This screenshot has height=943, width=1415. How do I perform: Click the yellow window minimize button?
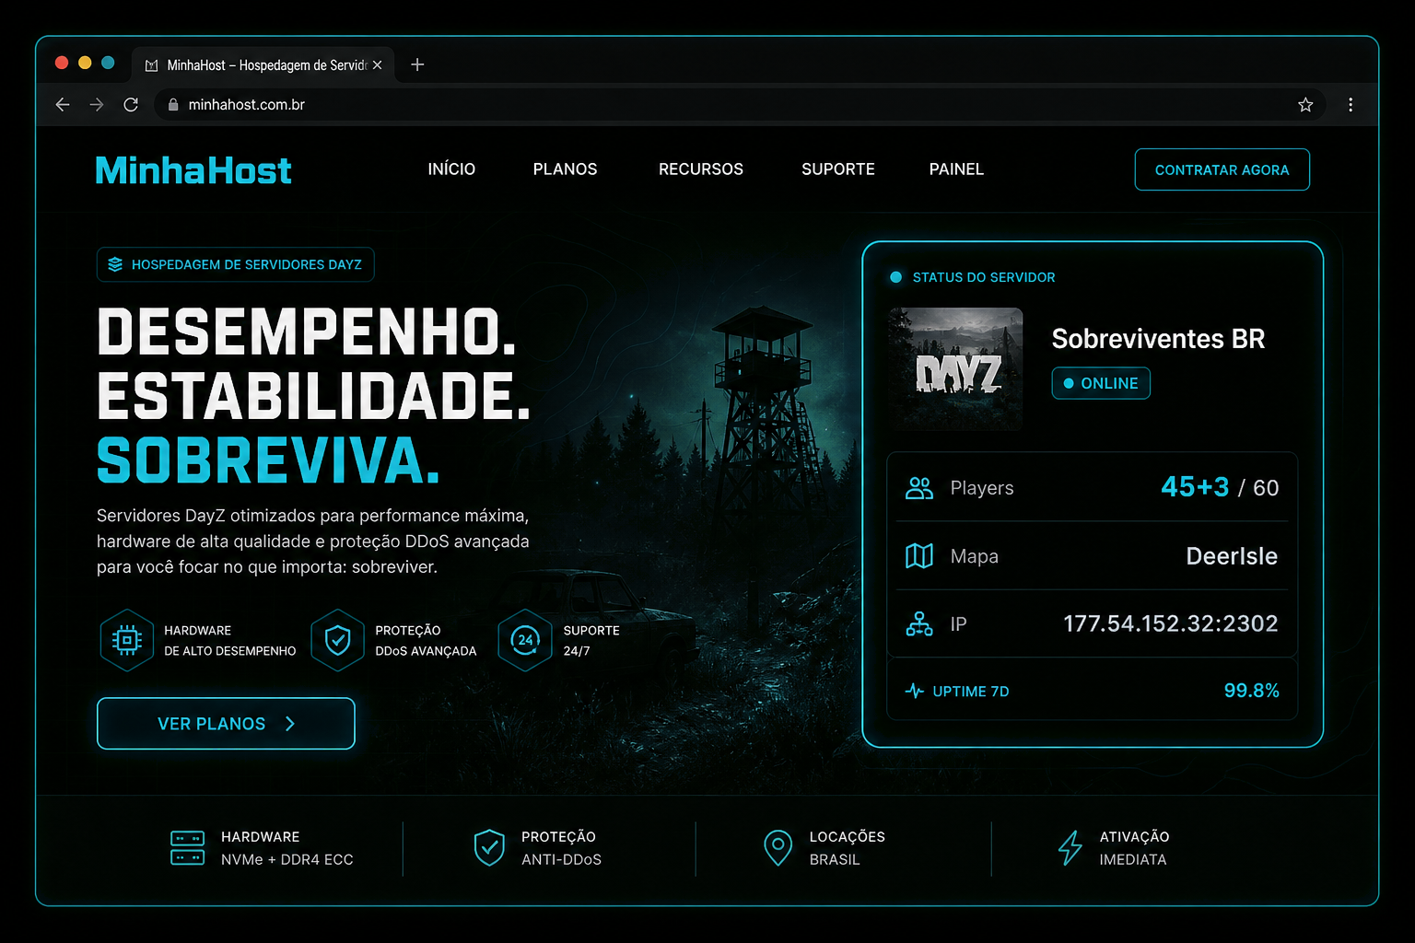click(x=85, y=63)
